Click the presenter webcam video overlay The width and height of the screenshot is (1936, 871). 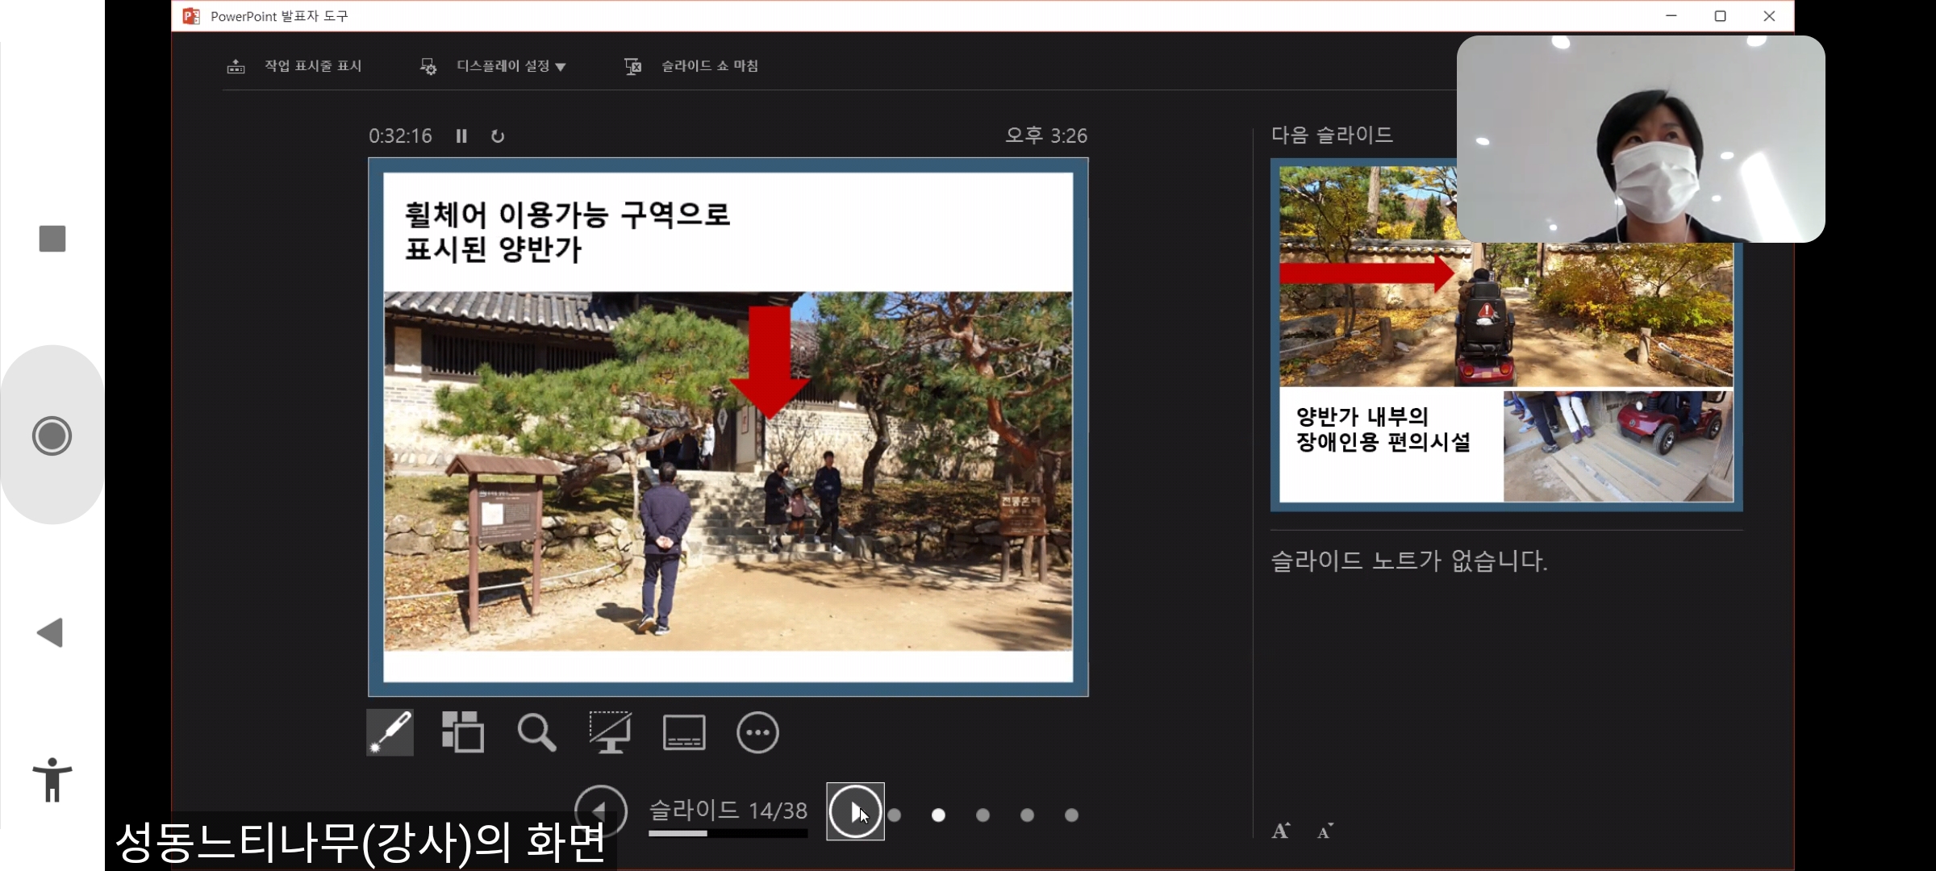coord(1641,139)
